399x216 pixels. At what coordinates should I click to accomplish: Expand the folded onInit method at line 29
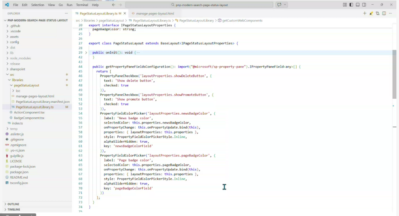pos(86,52)
